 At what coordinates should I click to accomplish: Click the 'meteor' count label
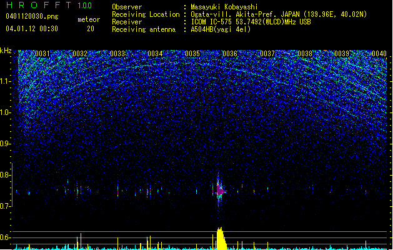89,19
